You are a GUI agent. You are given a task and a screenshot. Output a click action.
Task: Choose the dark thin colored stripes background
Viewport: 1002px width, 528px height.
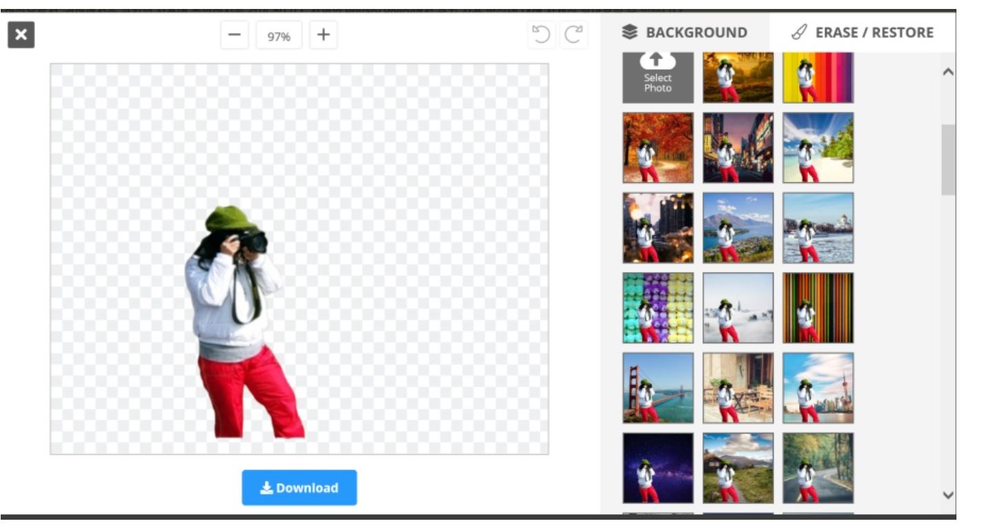coord(818,308)
